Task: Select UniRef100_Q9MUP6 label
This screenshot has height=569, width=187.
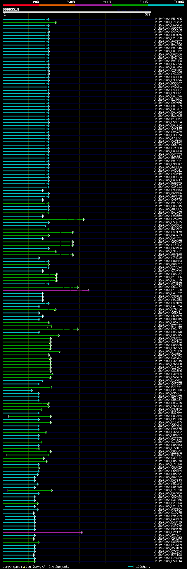Action: 168,539
